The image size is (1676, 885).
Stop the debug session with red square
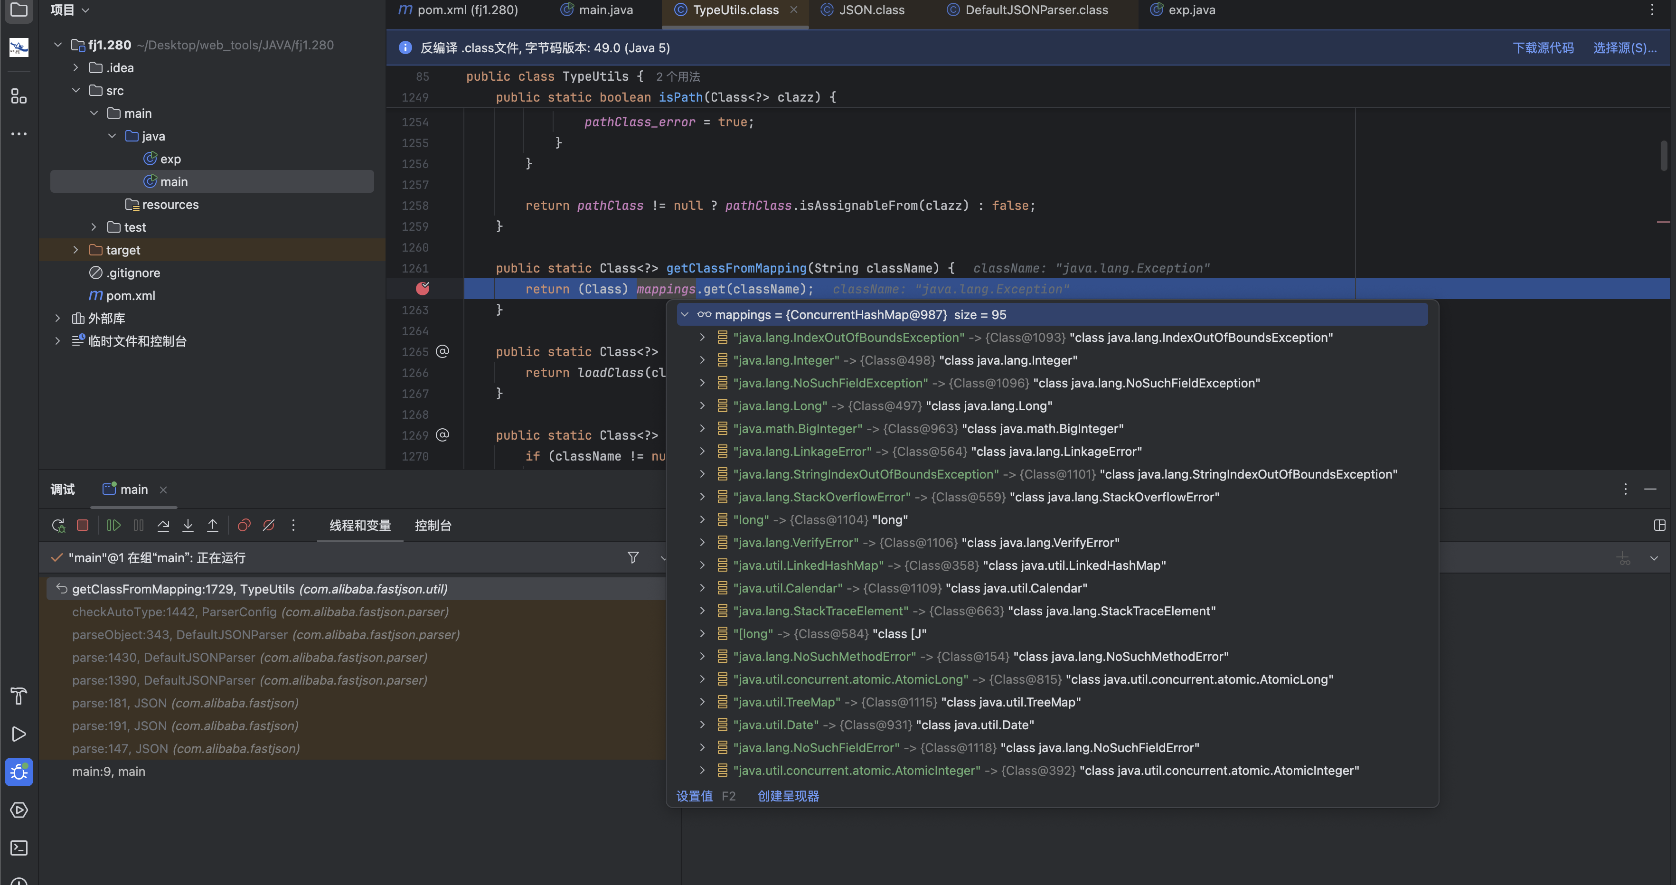click(x=83, y=525)
